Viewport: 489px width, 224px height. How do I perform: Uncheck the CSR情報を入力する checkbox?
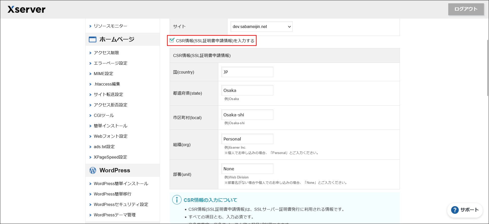[x=172, y=40]
